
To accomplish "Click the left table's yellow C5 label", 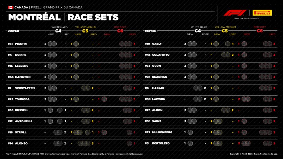I will coord(85,31).
